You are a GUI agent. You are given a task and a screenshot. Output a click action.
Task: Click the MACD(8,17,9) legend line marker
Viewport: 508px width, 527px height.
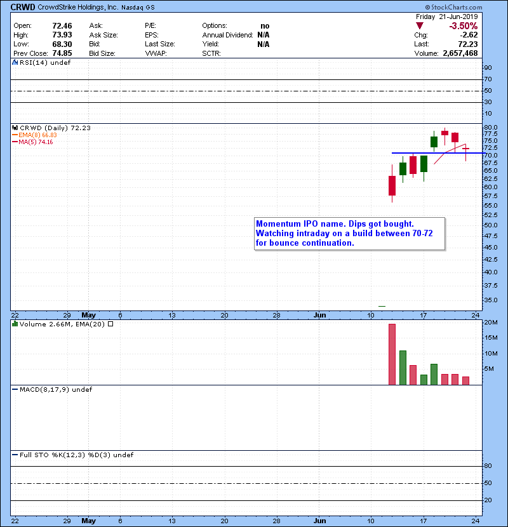tap(15, 389)
